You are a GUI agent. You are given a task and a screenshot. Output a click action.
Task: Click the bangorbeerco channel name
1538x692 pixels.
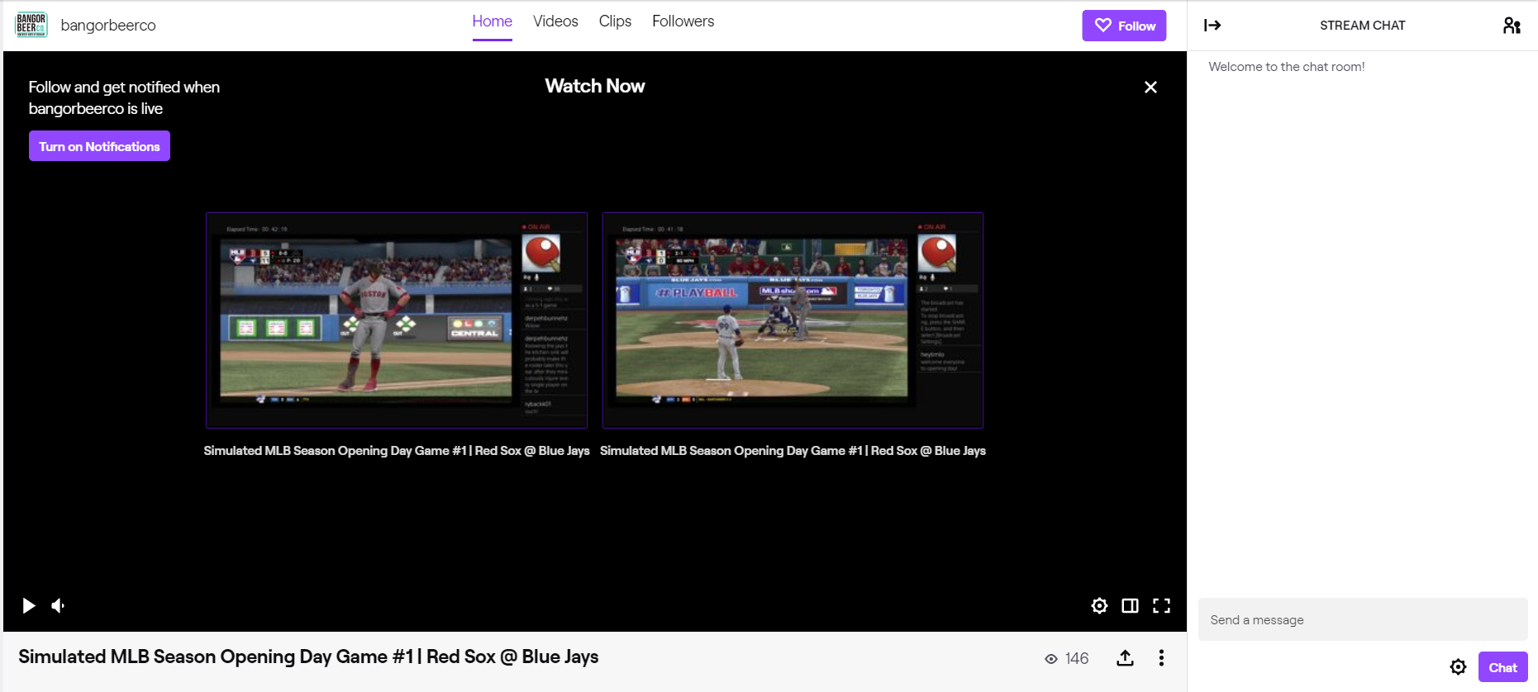108,26
